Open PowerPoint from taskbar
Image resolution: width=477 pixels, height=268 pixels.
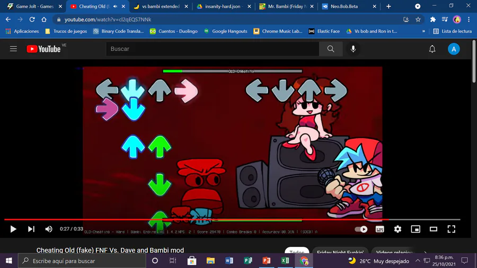tap(267, 261)
